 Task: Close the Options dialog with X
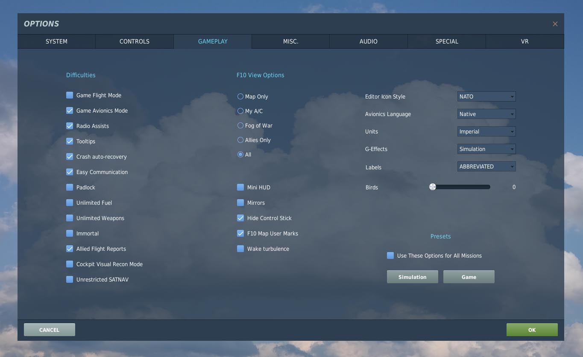(x=555, y=24)
